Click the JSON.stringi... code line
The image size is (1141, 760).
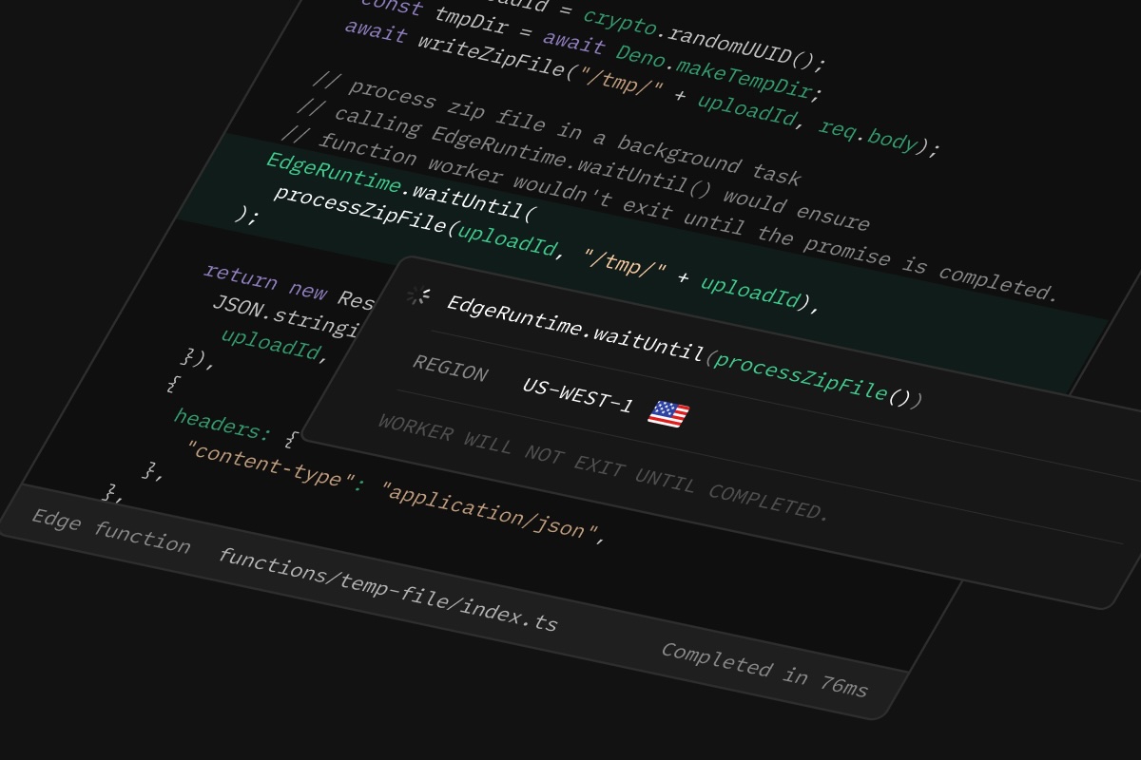coord(284,316)
